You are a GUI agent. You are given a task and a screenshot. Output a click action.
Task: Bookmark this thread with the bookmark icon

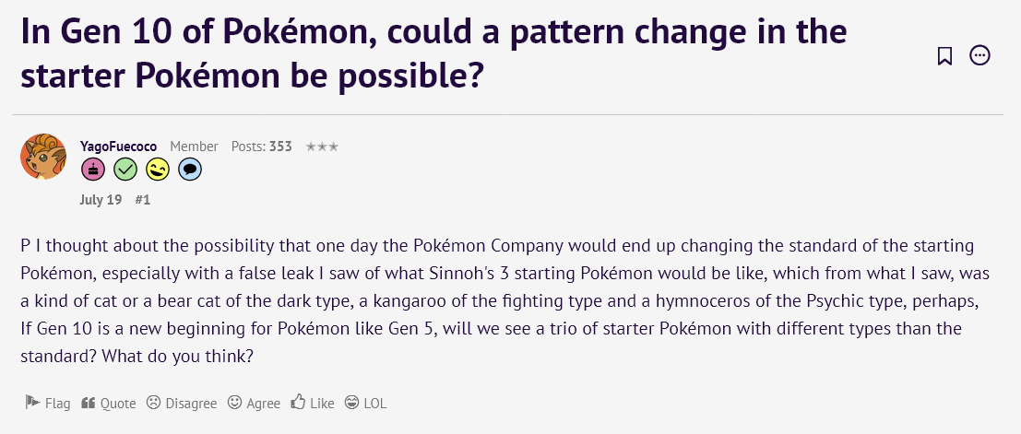pyautogui.click(x=944, y=56)
